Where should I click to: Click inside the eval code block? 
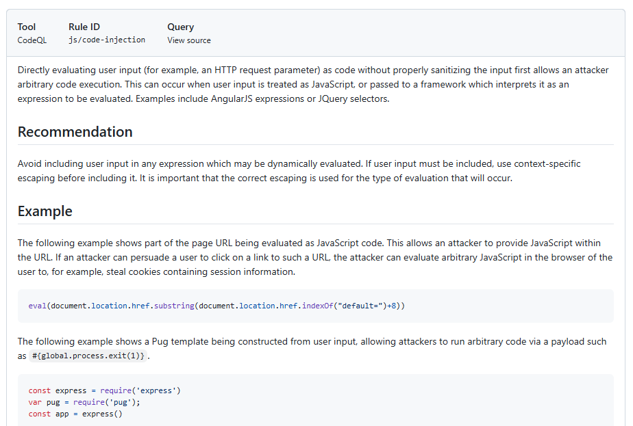(216, 306)
